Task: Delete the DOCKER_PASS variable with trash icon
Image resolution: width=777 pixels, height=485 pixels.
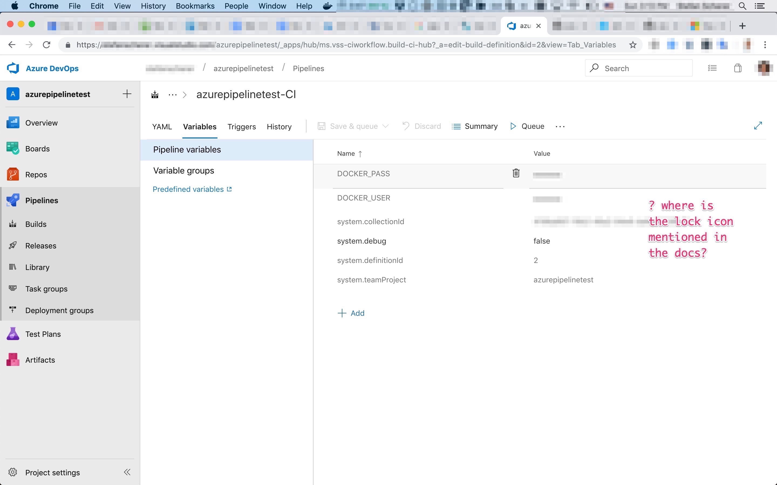Action: (x=516, y=173)
